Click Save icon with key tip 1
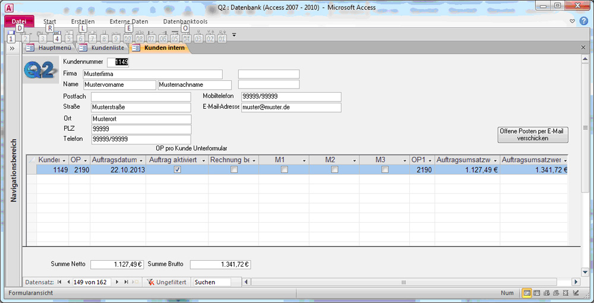Viewport: 594px width, 303px height. click(11, 36)
